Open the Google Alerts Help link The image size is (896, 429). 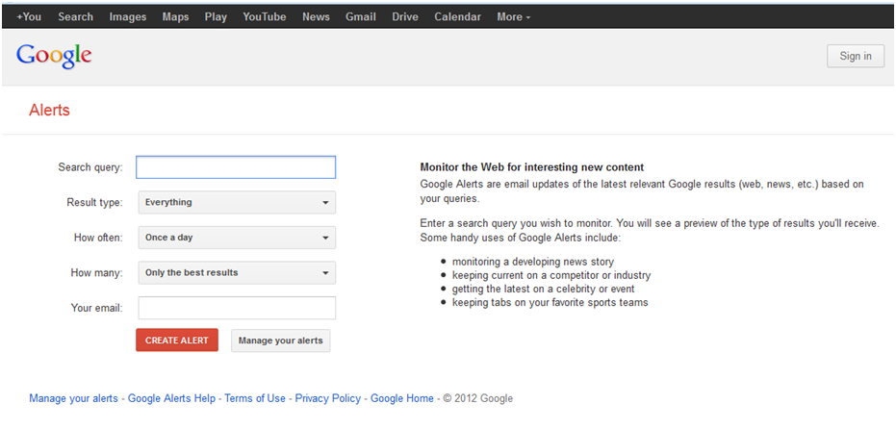coord(171,399)
